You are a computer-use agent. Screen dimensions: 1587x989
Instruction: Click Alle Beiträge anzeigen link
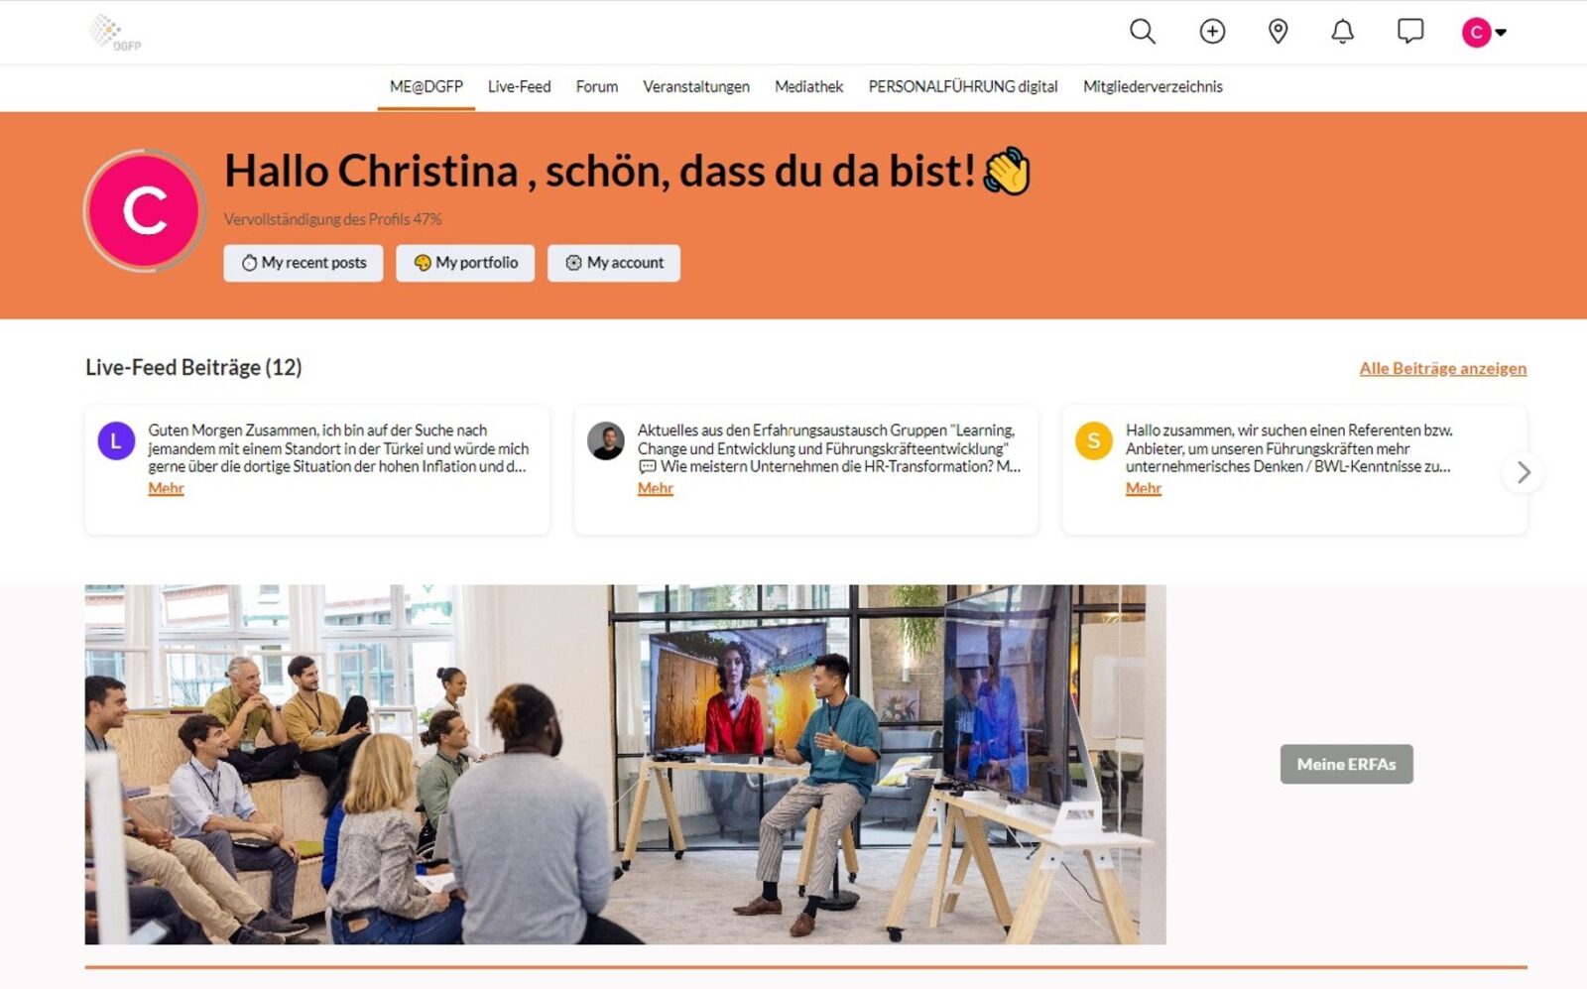1442,368
